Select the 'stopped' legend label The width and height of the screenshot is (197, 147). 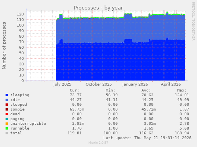pos(19,105)
